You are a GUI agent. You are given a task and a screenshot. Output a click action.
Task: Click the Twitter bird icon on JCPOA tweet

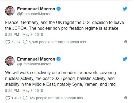coord(125,8)
